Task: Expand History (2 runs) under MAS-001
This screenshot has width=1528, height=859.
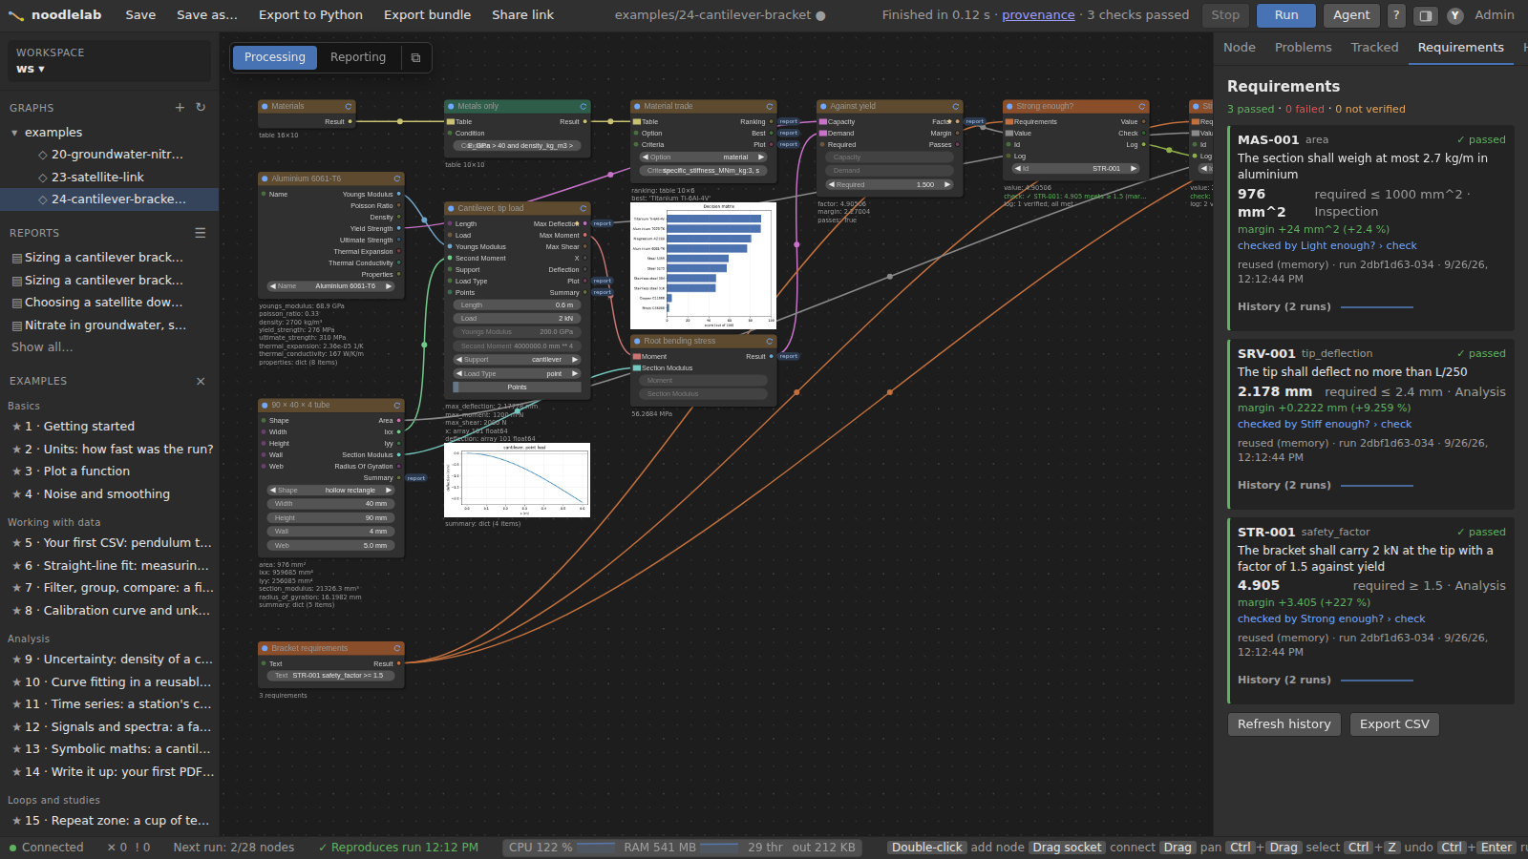Action: (x=1284, y=307)
